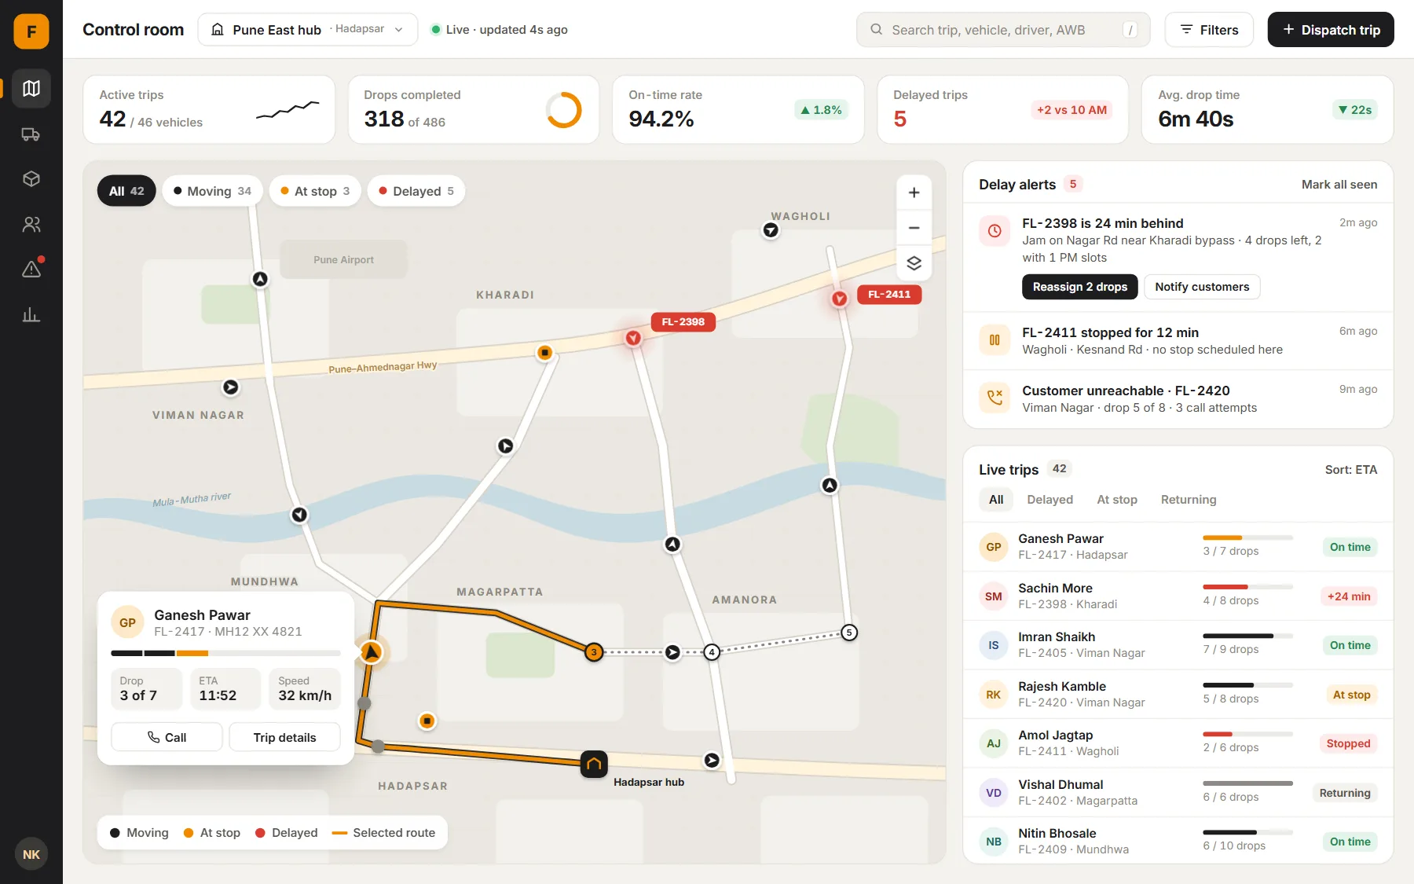Click stop number 5 on the route
1414x884 pixels.
[848, 633]
